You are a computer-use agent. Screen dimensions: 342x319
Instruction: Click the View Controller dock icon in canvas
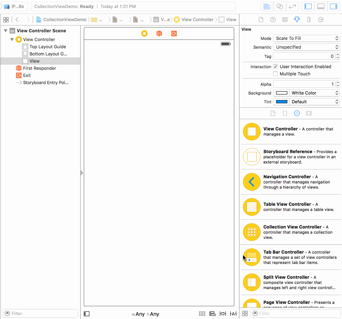click(x=144, y=33)
